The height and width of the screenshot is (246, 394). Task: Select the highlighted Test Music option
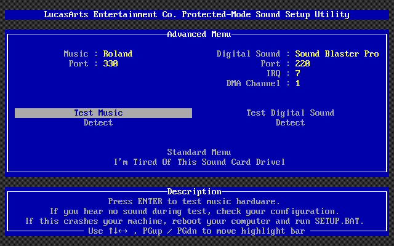click(103, 113)
